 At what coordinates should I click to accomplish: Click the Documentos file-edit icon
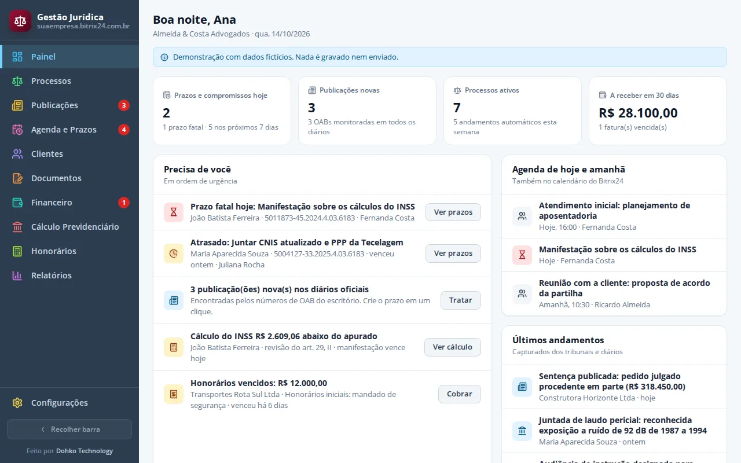pyautogui.click(x=17, y=178)
